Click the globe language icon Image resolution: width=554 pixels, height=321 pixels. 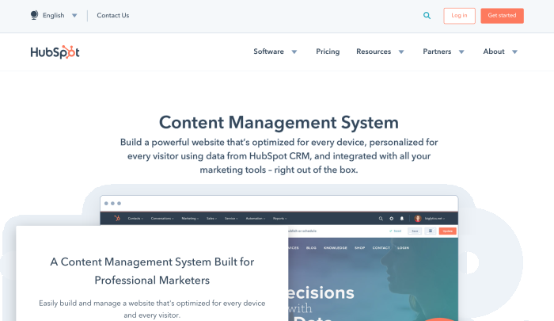point(34,15)
